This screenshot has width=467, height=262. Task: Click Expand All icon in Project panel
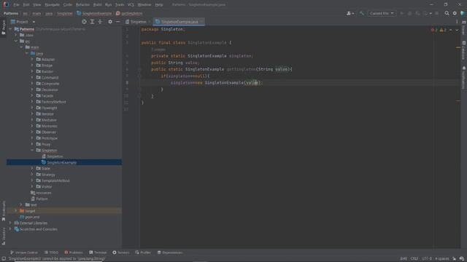[93, 22]
